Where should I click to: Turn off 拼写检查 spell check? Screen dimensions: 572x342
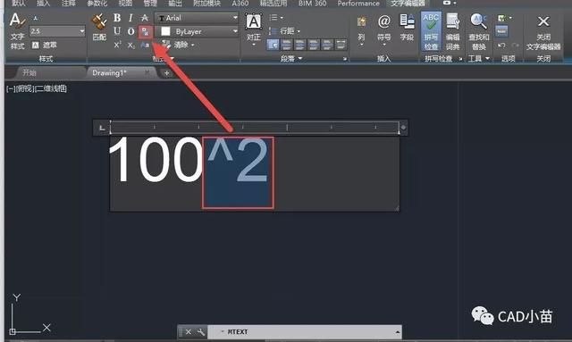pos(431,31)
